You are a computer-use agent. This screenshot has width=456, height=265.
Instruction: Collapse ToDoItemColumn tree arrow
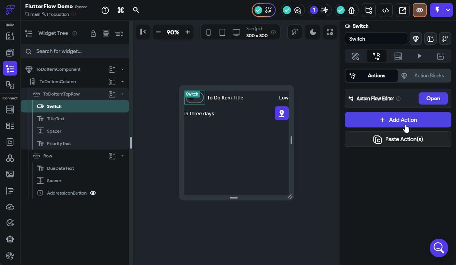click(123, 82)
